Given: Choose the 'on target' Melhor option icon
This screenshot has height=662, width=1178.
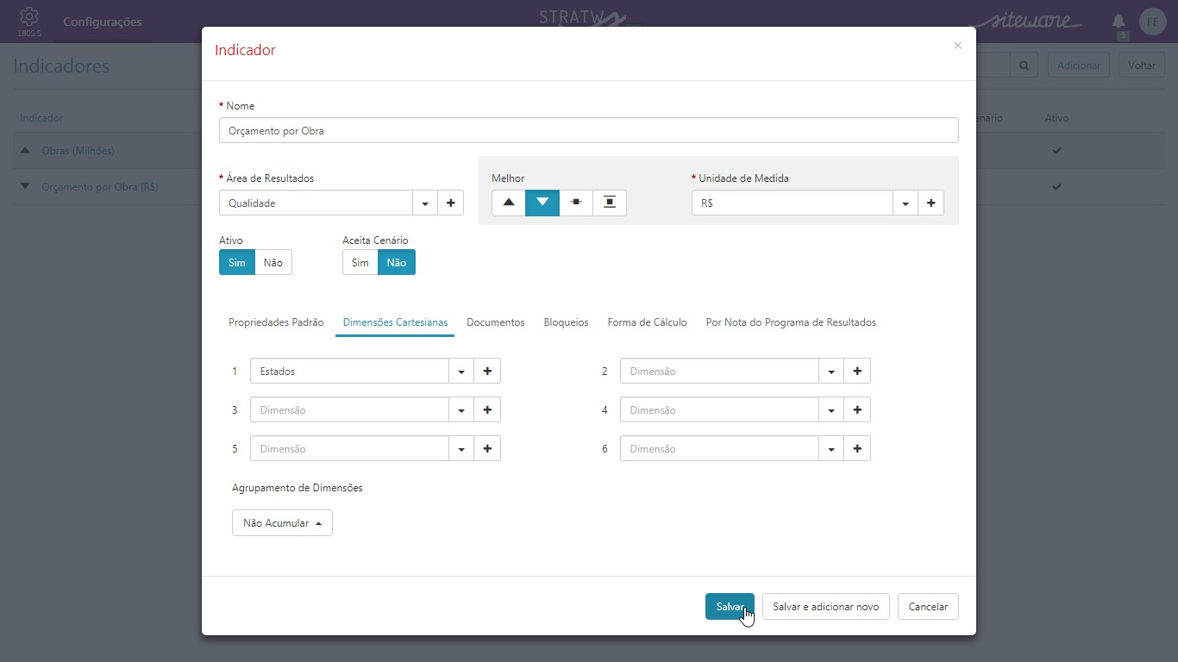Looking at the screenshot, I should coord(576,203).
